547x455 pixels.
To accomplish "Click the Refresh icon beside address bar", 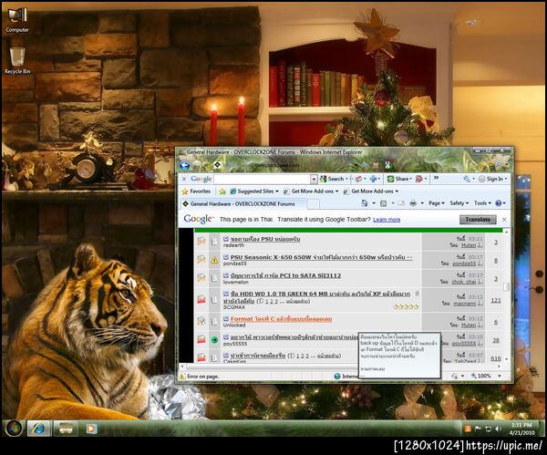I will [366, 165].
